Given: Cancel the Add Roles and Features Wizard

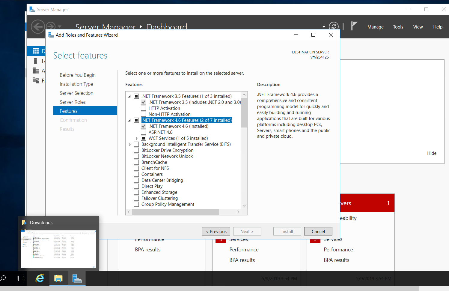Looking at the screenshot, I should pyautogui.click(x=318, y=231).
